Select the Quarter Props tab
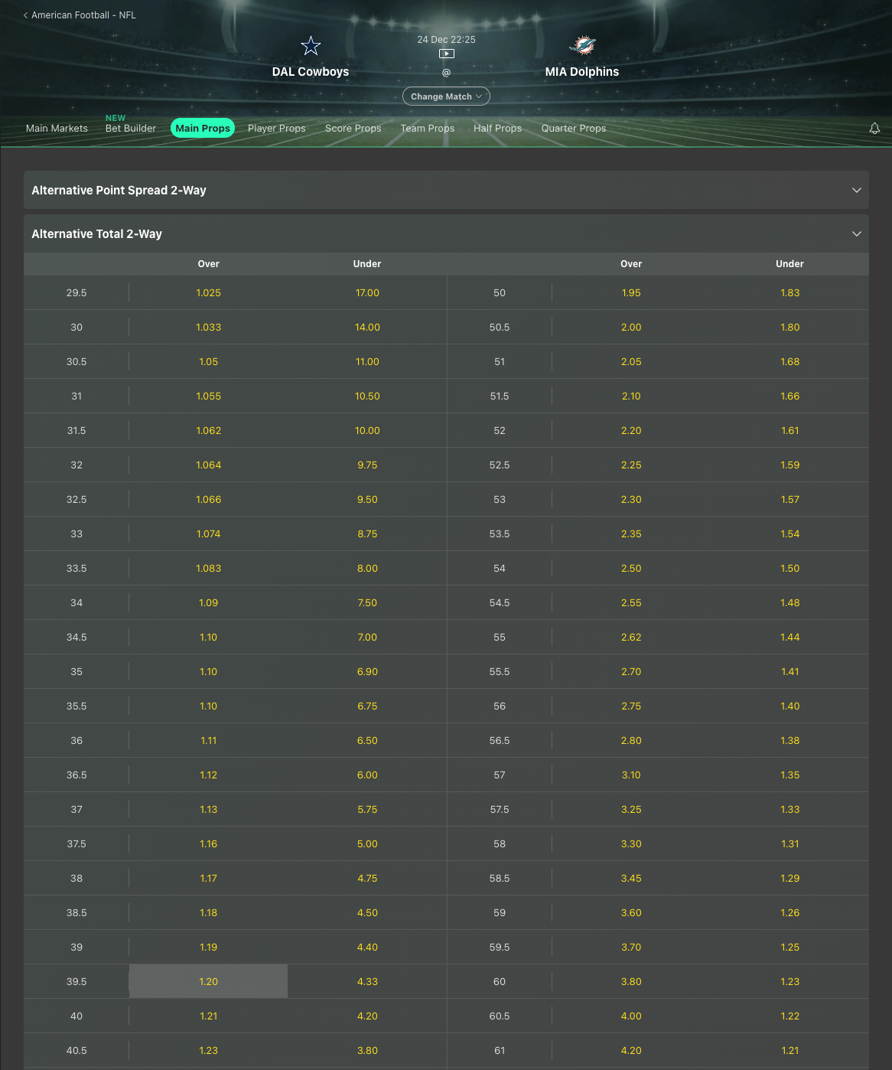This screenshot has height=1070, width=892. 573,129
